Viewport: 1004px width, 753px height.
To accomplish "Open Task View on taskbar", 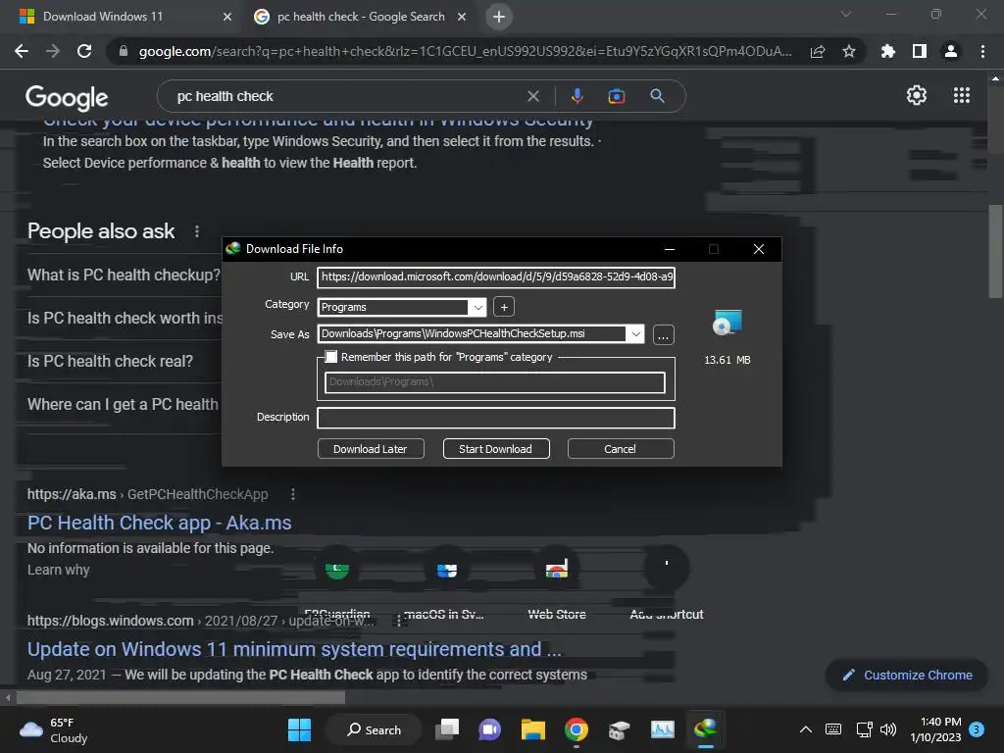I will tap(447, 729).
